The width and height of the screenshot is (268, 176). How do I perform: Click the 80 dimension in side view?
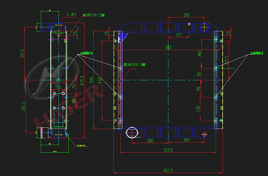point(74,101)
